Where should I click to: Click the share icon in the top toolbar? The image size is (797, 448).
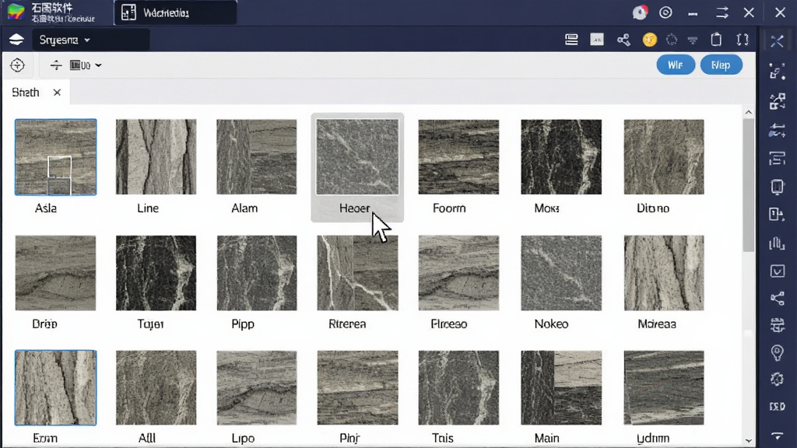pyautogui.click(x=623, y=40)
